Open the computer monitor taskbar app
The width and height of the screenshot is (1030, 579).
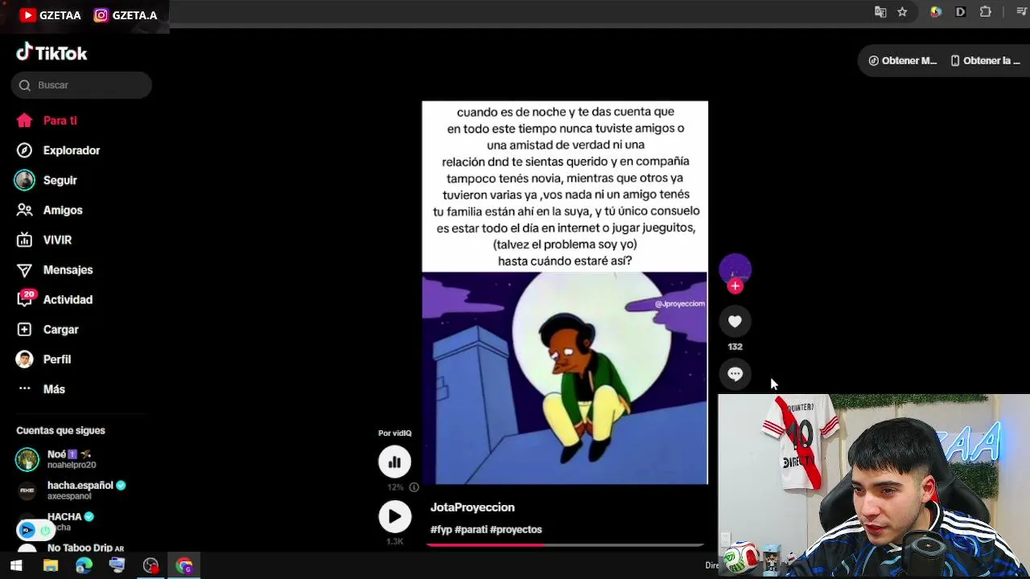pyautogui.click(x=117, y=566)
